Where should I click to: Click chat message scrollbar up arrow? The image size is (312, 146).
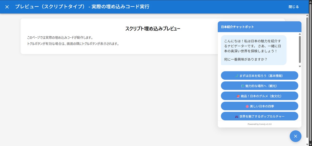pos(300,34)
